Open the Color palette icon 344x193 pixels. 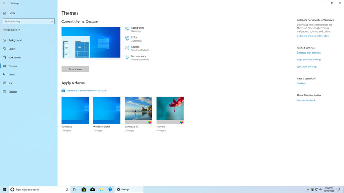(127, 39)
